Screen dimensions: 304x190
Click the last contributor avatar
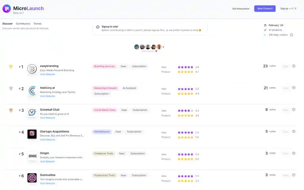pyautogui.click(x=159, y=47)
